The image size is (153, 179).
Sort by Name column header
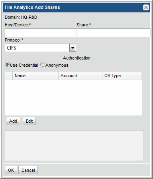point(35,76)
